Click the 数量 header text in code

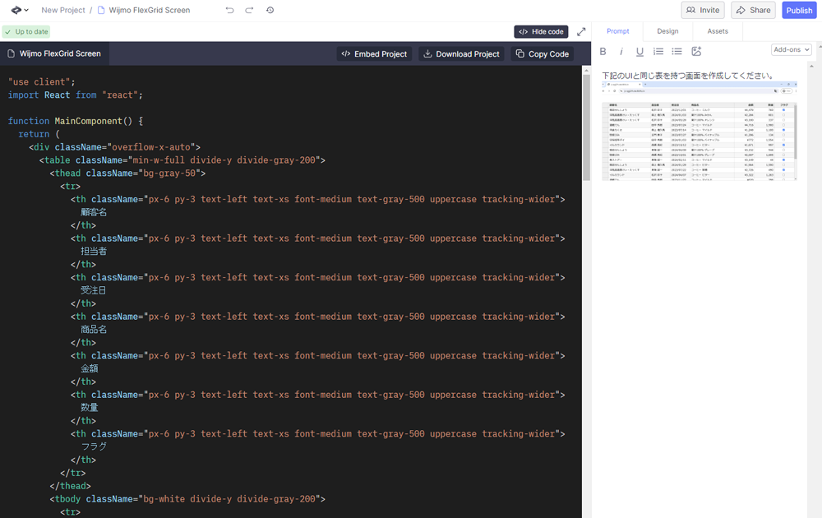pyautogui.click(x=90, y=407)
